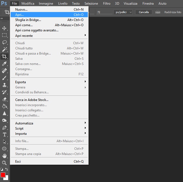Swap foreground and background colors
Image resolution: width=183 pixels, height=182 pixels.
point(7,169)
